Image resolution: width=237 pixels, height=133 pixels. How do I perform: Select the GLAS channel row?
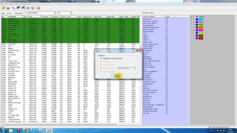[x=70, y=105]
